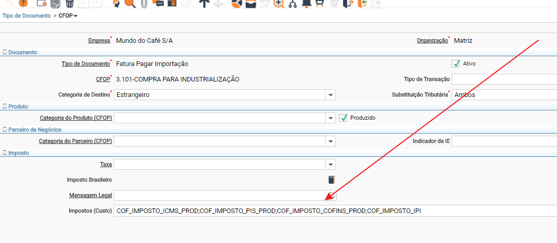The image size is (557, 243).
Task: Create a new record via toolbar
Action: 41,3
